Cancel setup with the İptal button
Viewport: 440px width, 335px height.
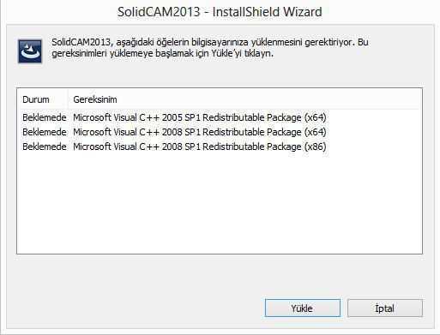[385, 308]
